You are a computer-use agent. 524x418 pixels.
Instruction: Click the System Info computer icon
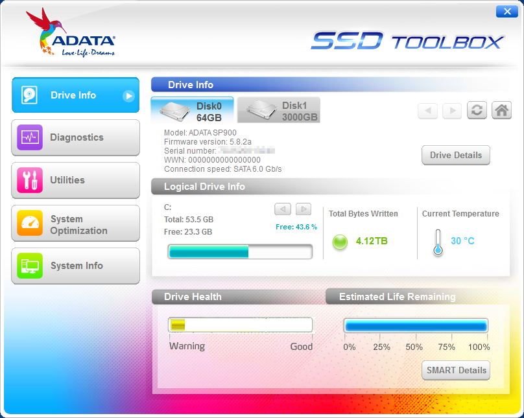30,266
